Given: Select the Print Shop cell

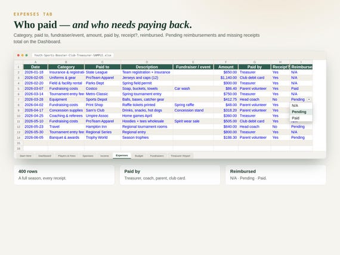Looking at the screenshot, I should point(103,105).
